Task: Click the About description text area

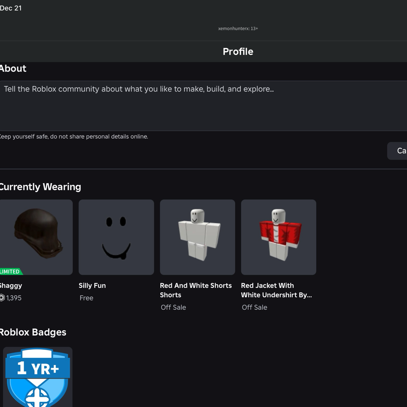Action: pyautogui.click(x=203, y=106)
